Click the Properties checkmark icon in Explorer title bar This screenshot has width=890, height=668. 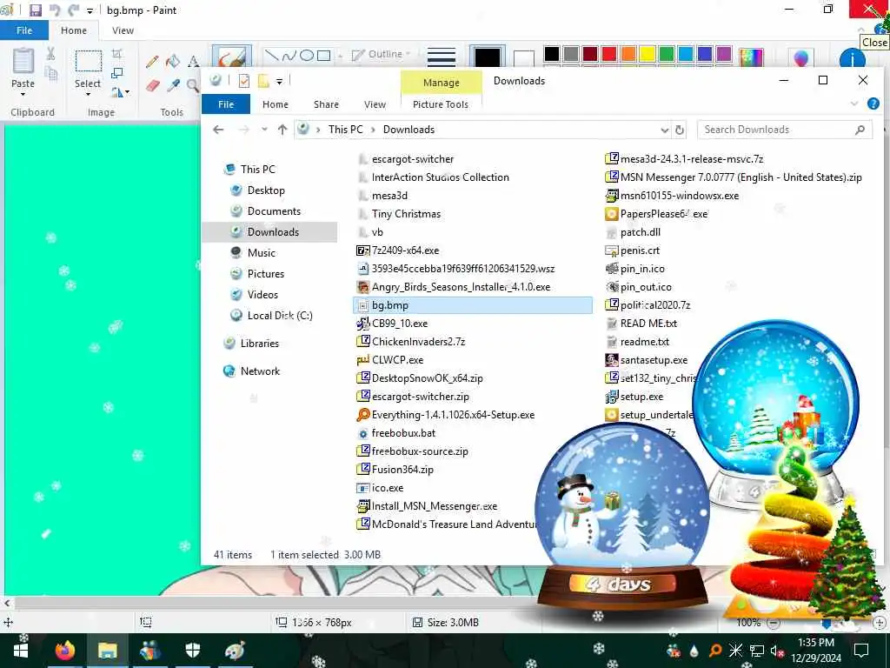point(244,81)
